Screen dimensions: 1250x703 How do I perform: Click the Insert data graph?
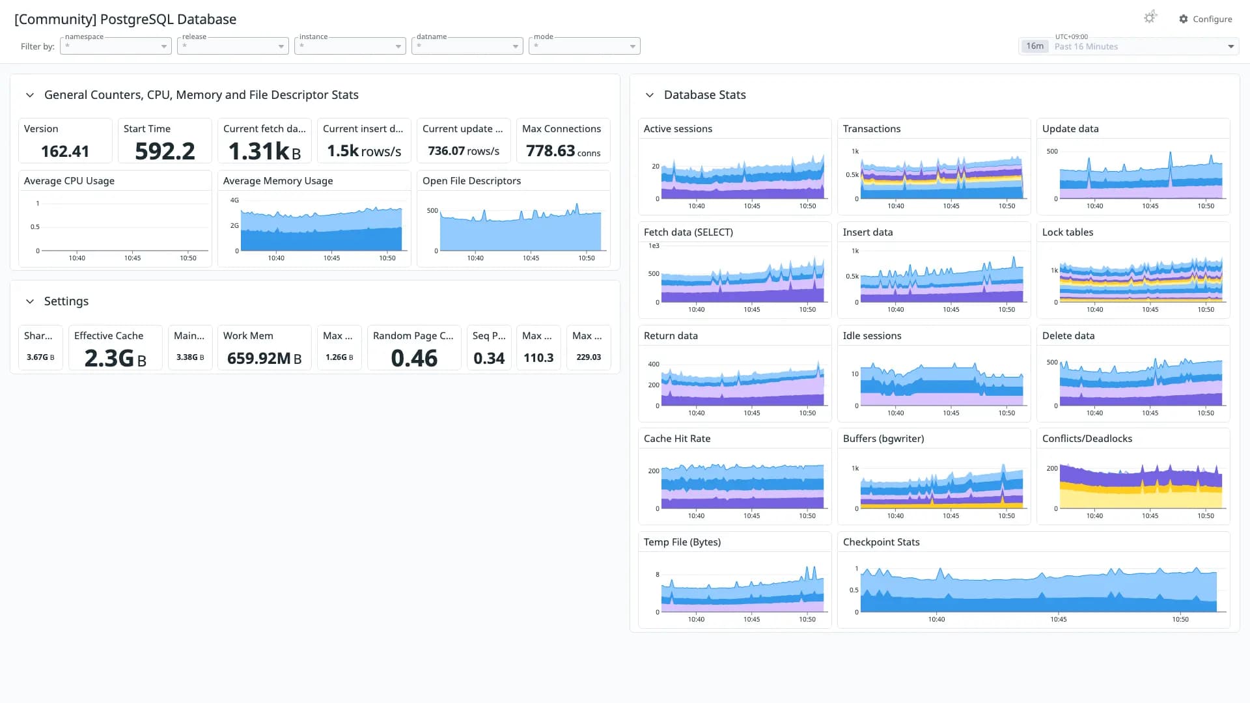coord(934,279)
